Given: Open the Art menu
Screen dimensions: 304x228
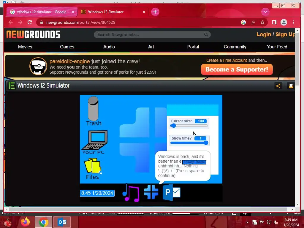Looking at the screenshot, I should click(x=151, y=47).
